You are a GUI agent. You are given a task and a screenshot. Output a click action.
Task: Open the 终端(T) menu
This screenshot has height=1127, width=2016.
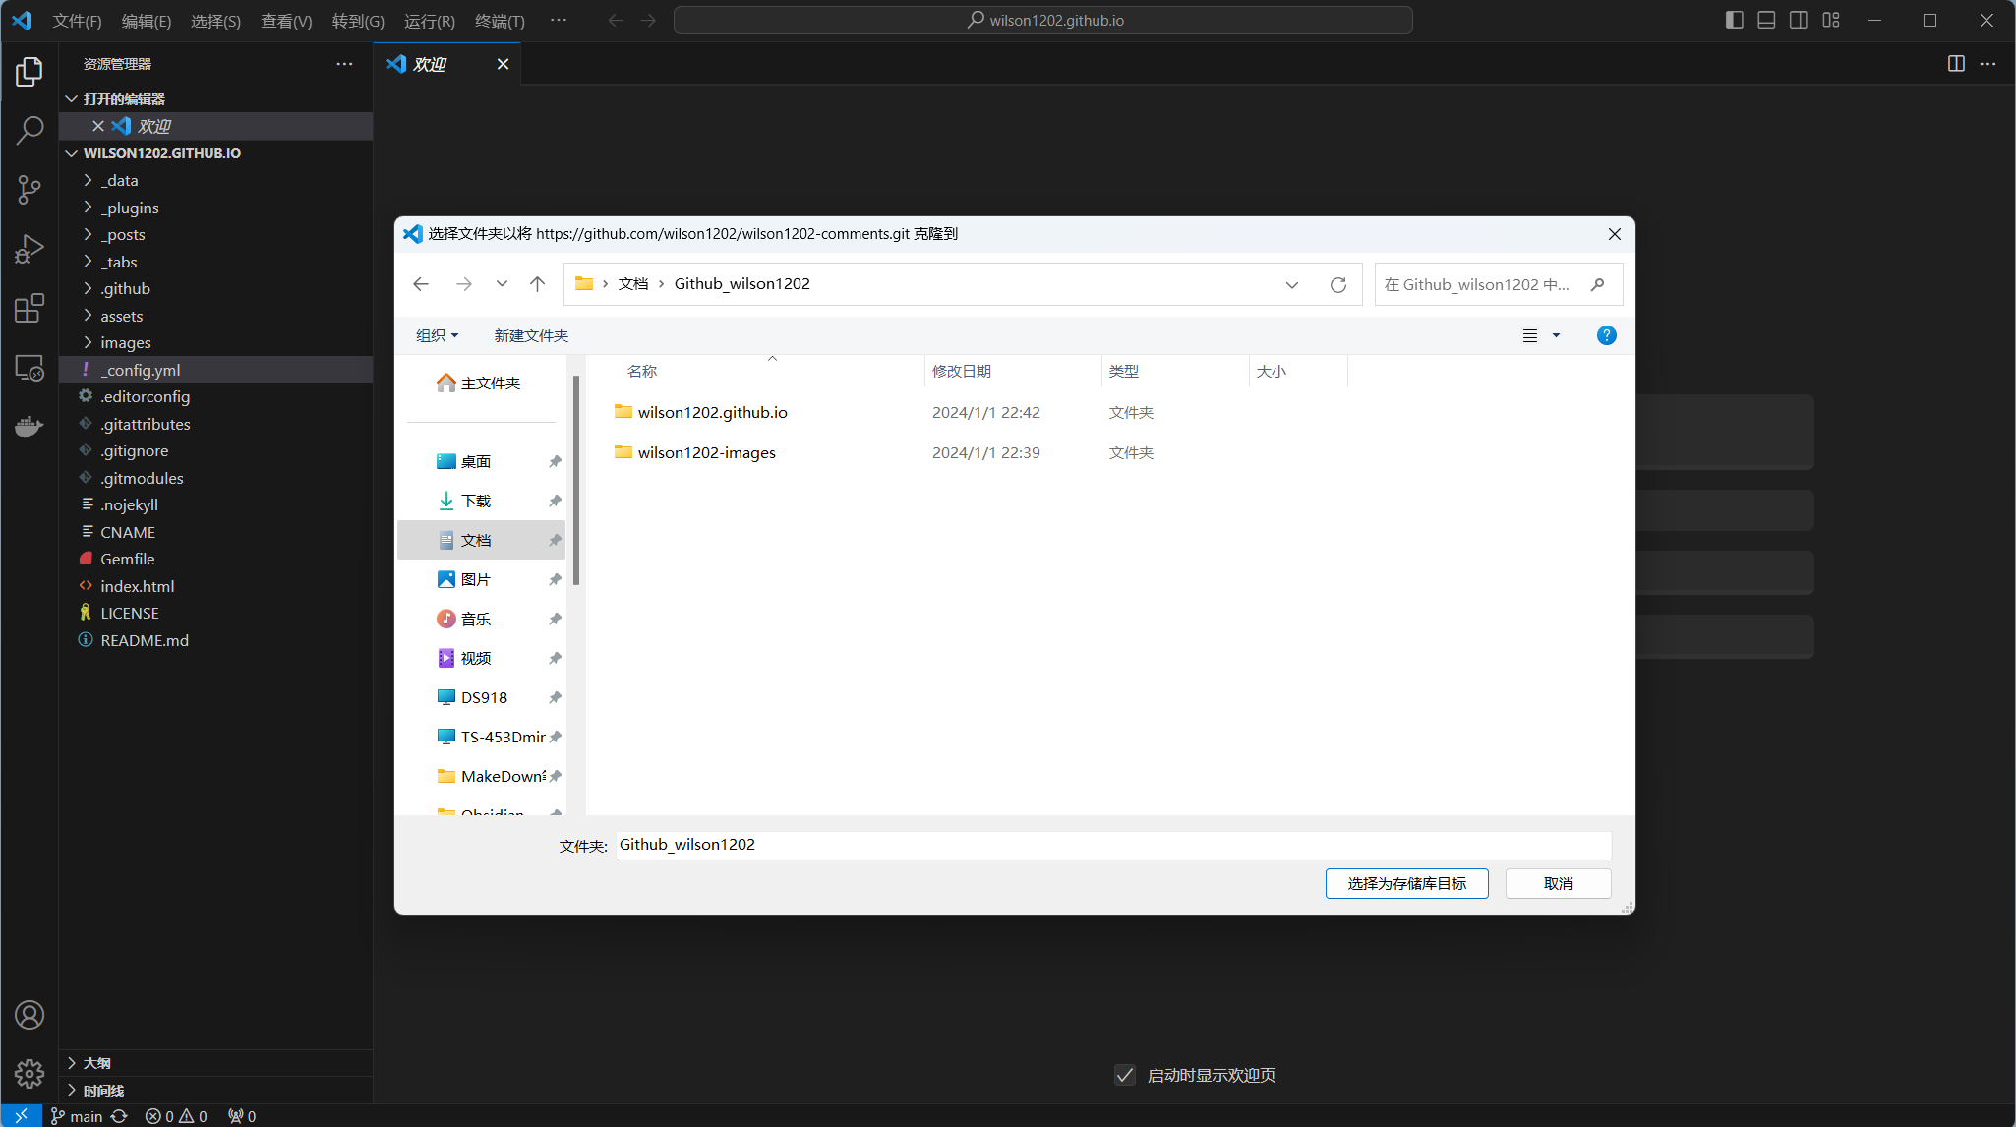coord(500,20)
